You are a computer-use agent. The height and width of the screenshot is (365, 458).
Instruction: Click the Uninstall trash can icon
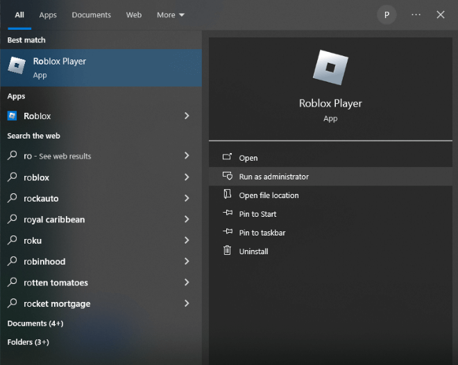click(227, 251)
